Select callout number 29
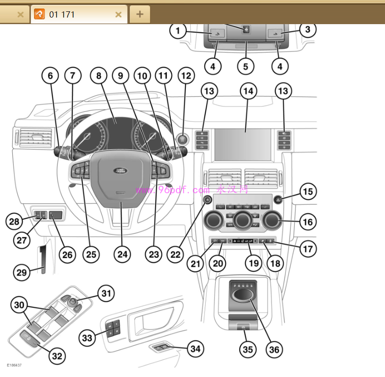Screen dimensions: 385x377 point(22,272)
